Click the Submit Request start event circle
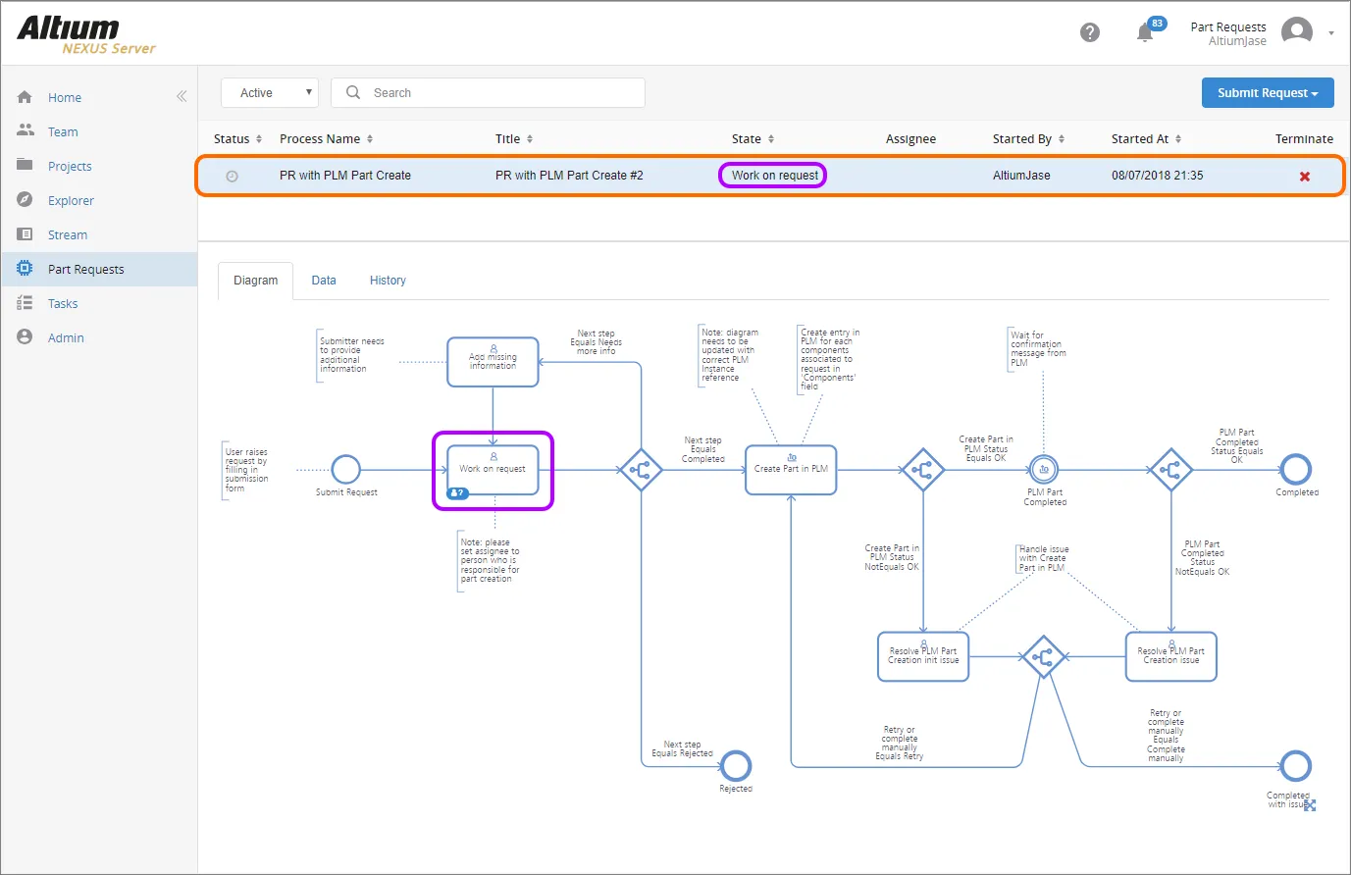The width and height of the screenshot is (1351, 875). coord(345,470)
